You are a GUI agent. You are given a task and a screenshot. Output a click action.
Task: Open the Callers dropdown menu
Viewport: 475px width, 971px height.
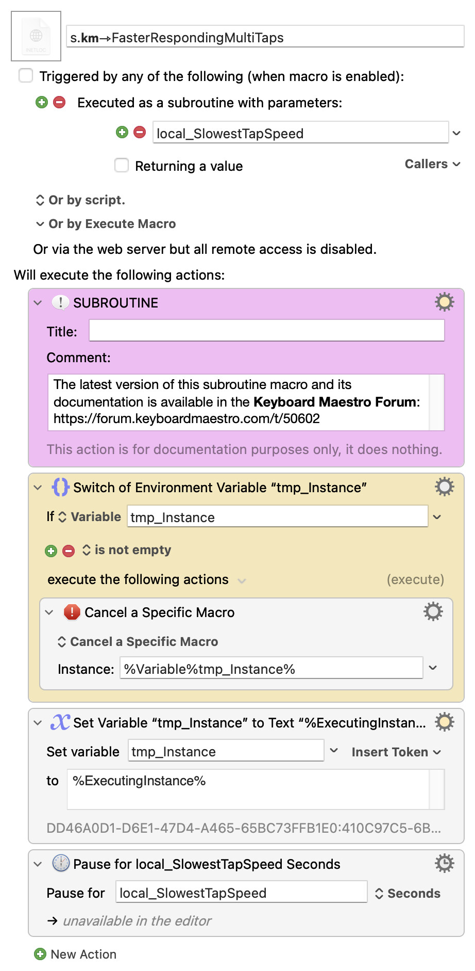(432, 164)
